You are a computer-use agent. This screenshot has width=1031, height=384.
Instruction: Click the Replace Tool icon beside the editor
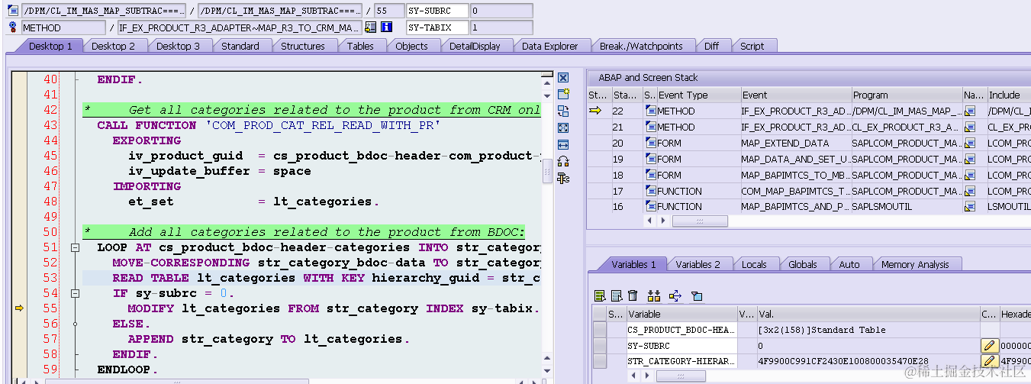[x=563, y=111]
